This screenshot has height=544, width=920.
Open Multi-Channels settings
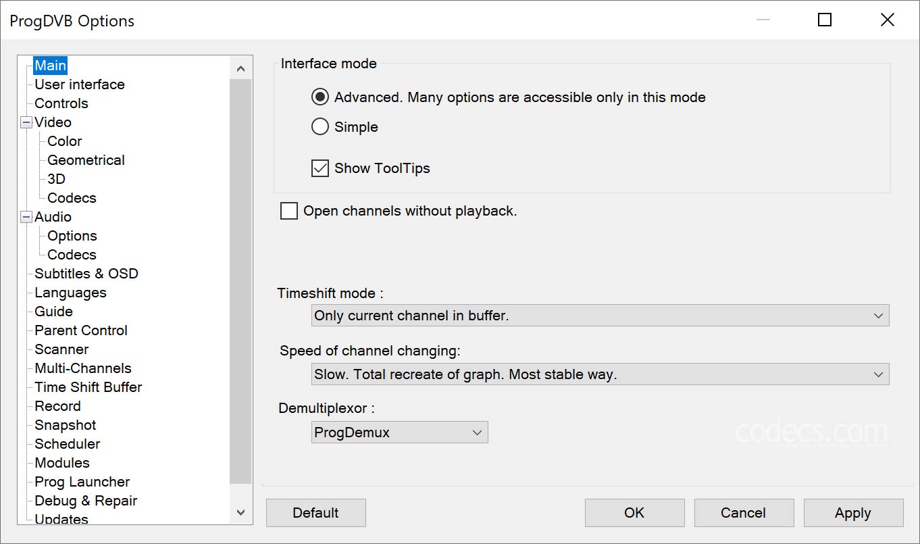pyautogui.click(x=83, y=368)
